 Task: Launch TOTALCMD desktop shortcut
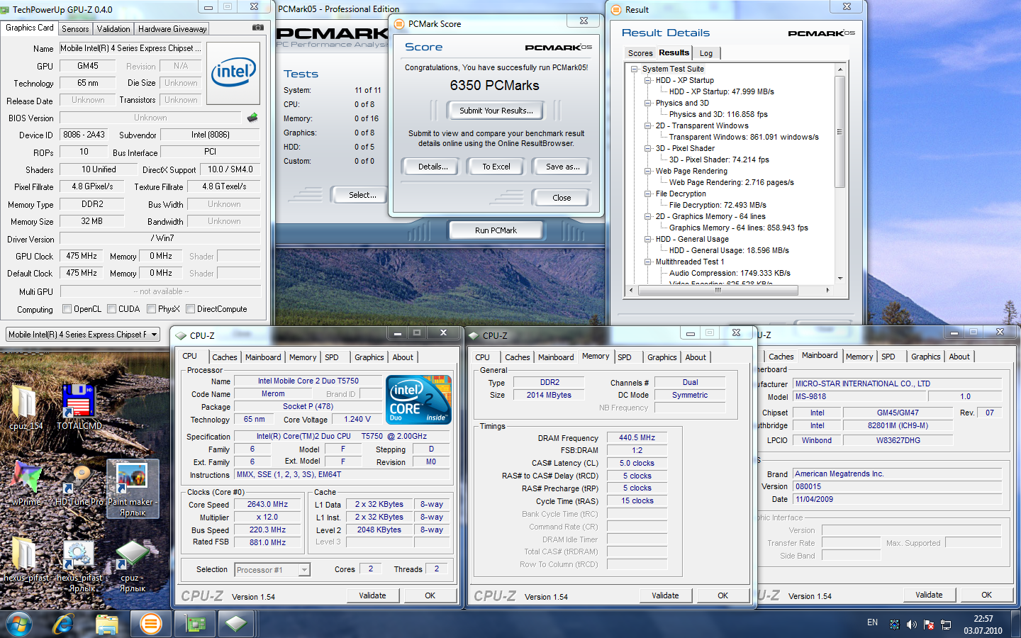tap(79, 408)
